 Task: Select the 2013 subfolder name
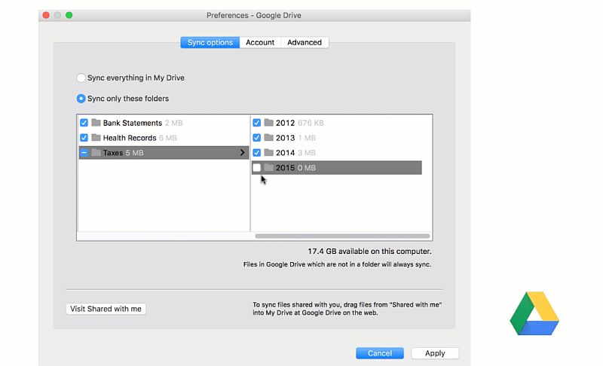tap(285, 138)
